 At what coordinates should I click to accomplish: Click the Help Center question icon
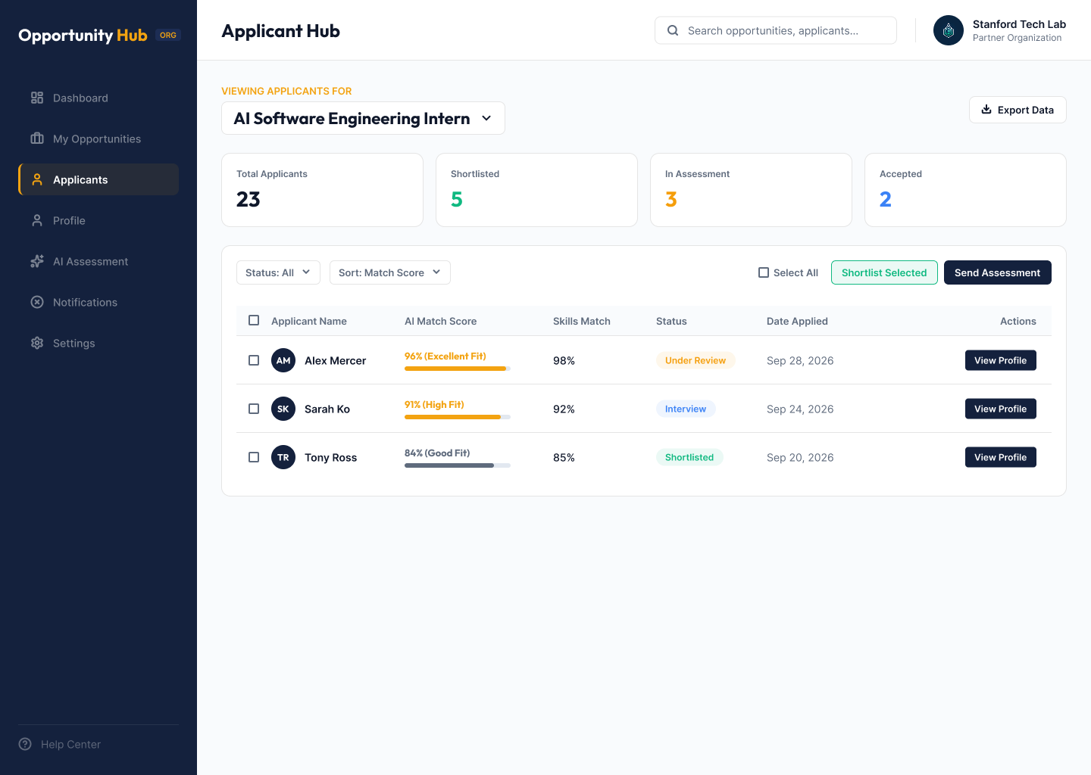click(x=25, y=744)
